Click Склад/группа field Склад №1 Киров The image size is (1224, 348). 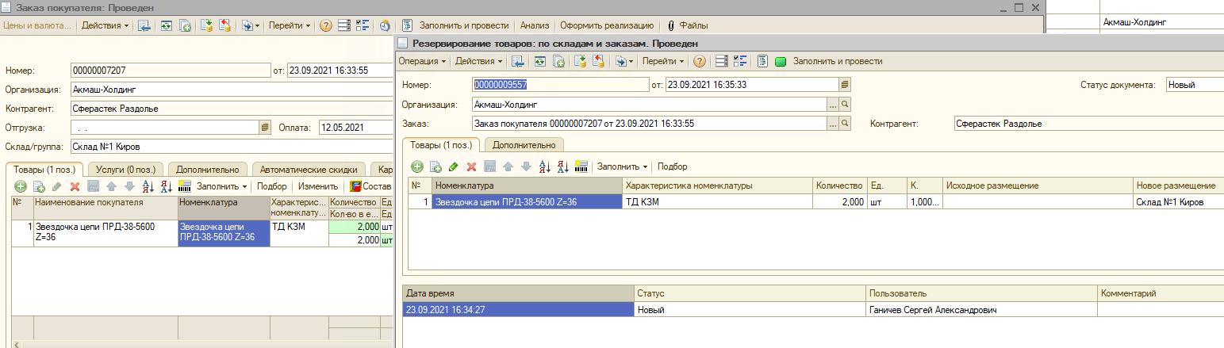pos(232,146)
